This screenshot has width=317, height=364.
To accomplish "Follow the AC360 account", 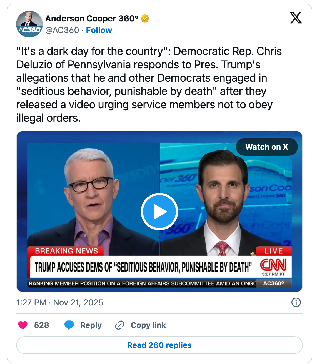I will pos(99,30).
